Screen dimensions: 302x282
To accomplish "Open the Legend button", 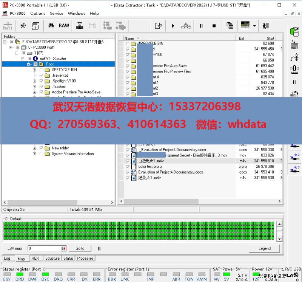I will click(x=264, y=248).
